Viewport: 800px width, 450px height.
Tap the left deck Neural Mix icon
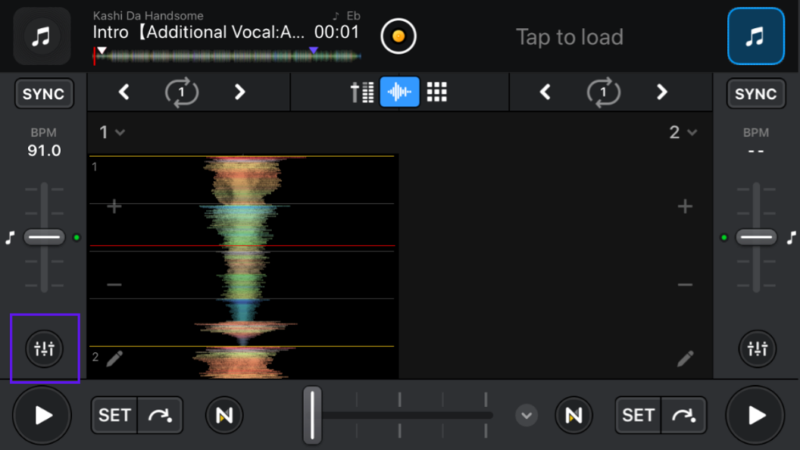pyautogui.click(x=224, y=415)
